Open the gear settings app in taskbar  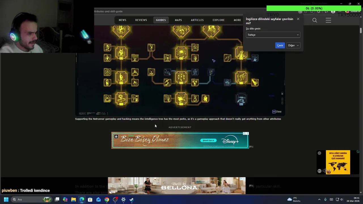[123, 199]
